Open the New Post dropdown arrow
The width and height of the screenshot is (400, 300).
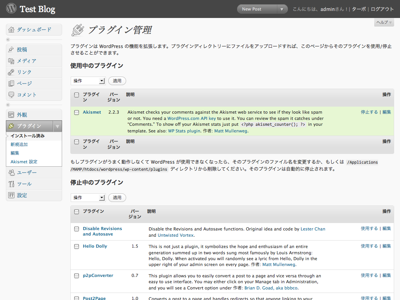pos(282,9)
